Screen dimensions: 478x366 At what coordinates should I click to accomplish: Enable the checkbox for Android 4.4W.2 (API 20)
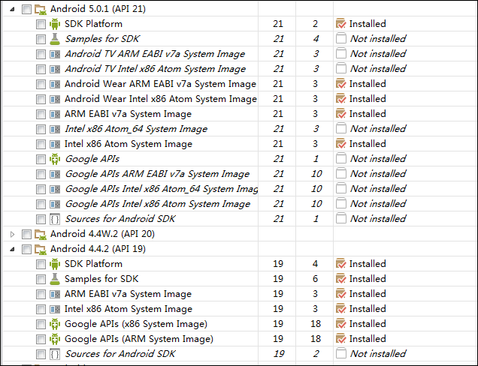tap(27, 234)
